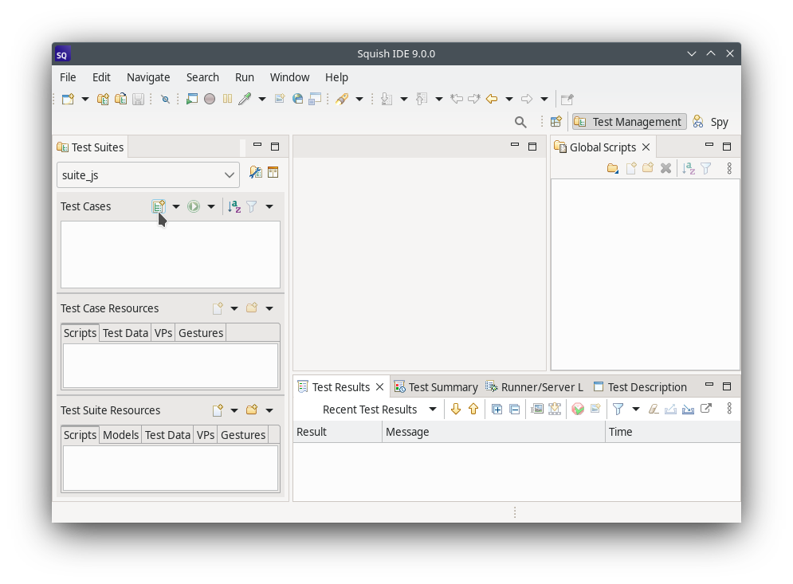Screen dimensions: 793x584
Task: Click the Models tab under Test Suite Resources
Action: click(x=120, y=435)
